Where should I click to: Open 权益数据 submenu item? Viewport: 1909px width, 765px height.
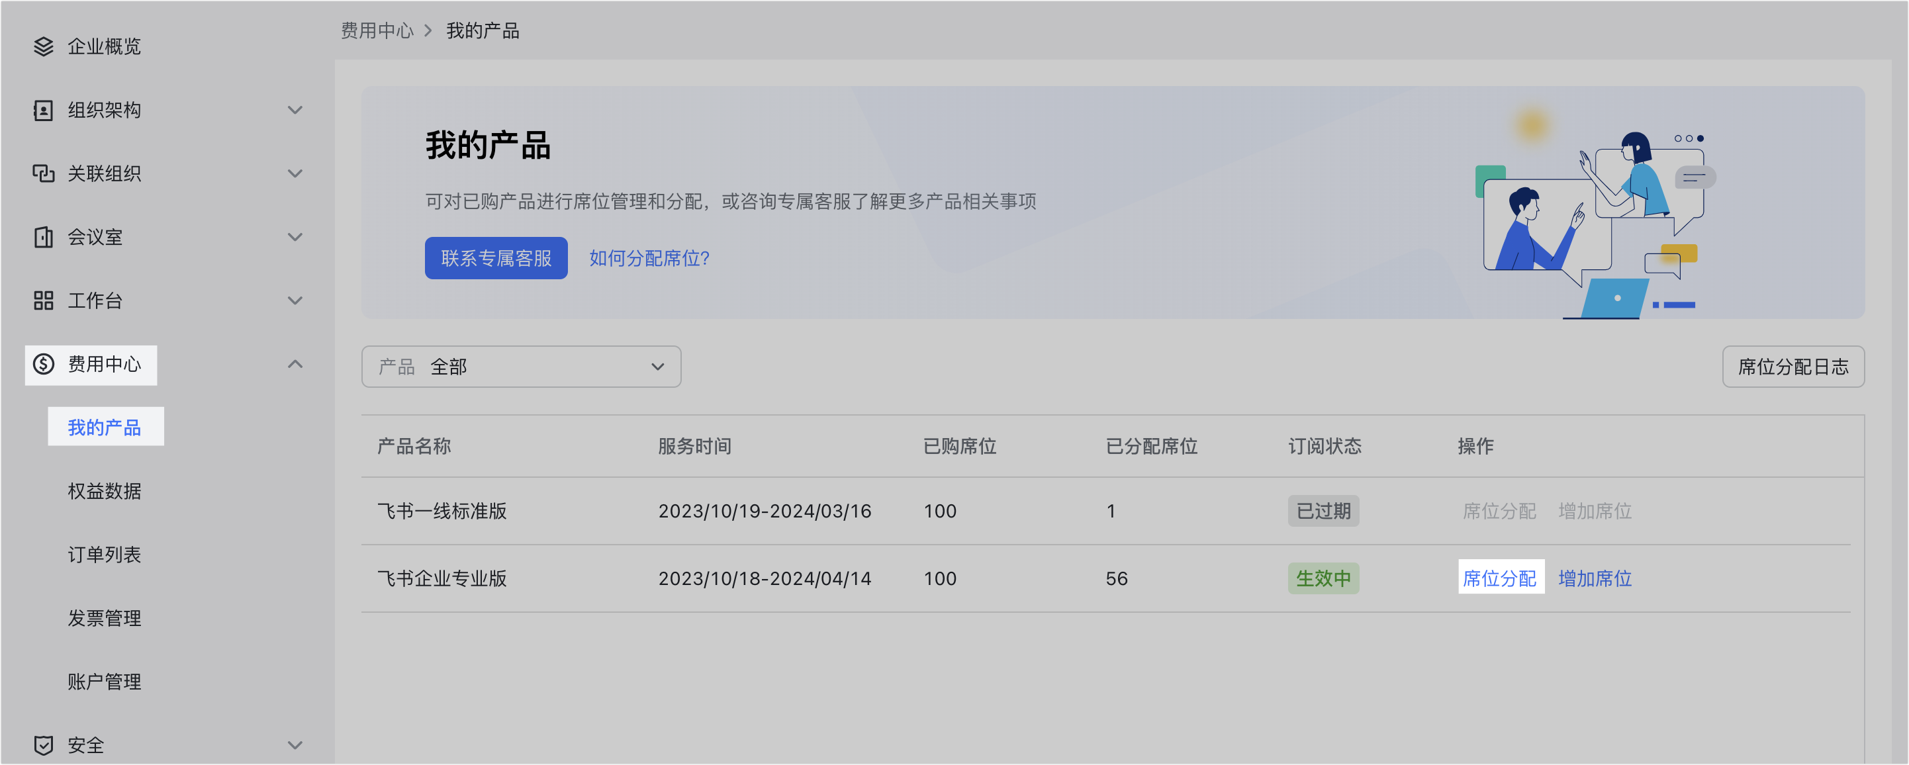(105, 491)
